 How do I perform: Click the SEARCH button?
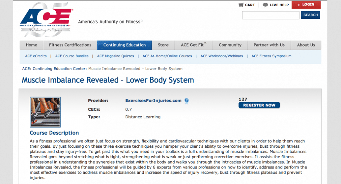pos(311,15)
